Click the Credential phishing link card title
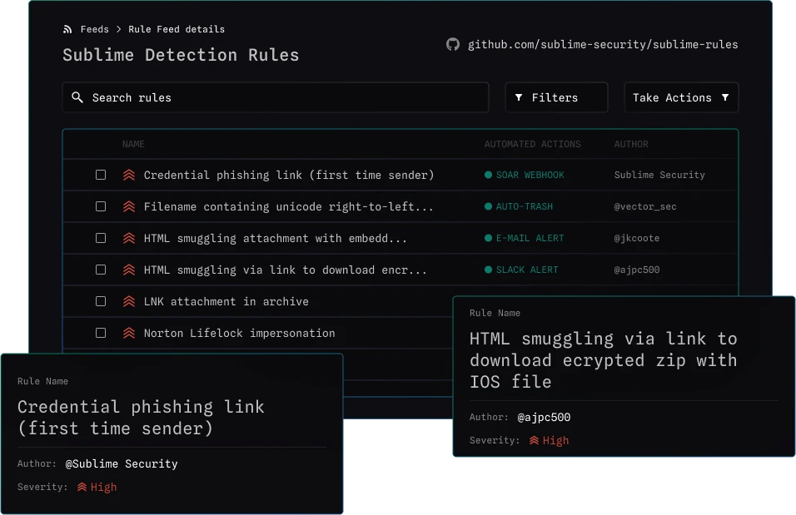The width and height of the screenshot is (796, 515). pyautogui.click(x=141, y=418)
